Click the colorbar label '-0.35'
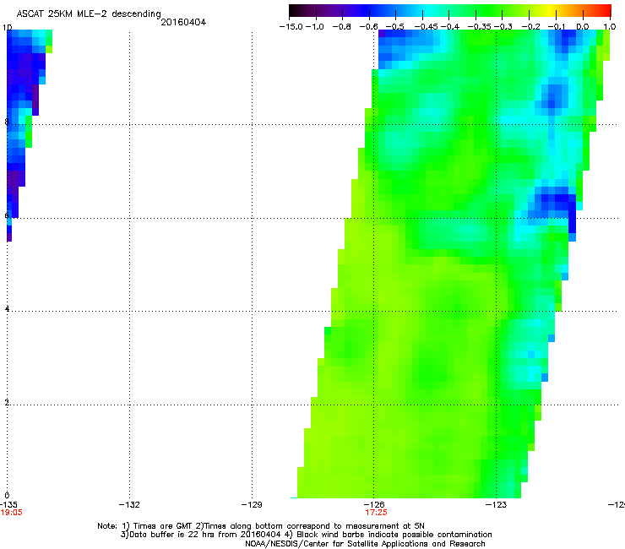This screenshot has height=549, width=625. pyautogui.click(x=479, y=27)
